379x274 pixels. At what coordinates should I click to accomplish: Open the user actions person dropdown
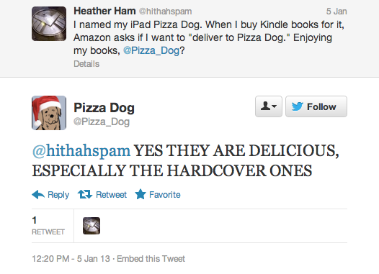coord(269,106)
